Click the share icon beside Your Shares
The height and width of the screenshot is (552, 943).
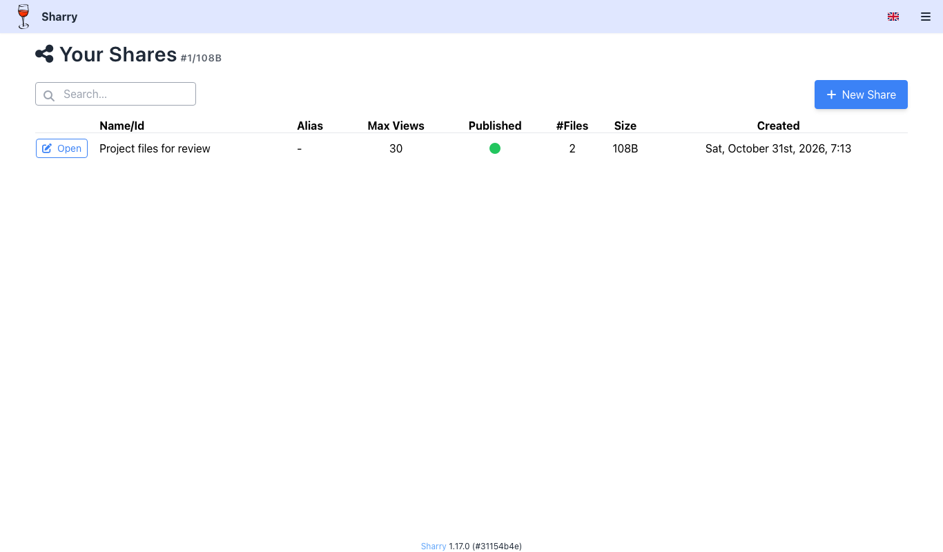pyautogui.click(x=44, y=54)
